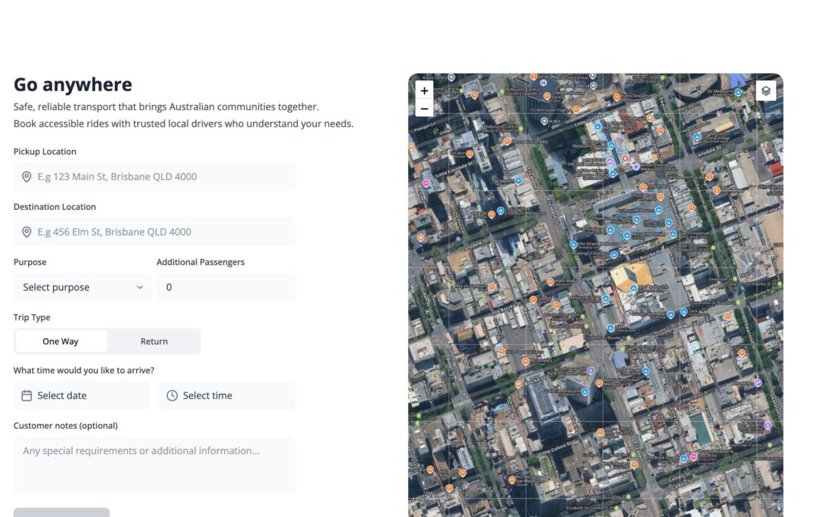Image resolution: width=827 pixels, height=517 pixels.
Task: Click the "Customer notes (optional)" label
Action: click(x=65, y=426)
